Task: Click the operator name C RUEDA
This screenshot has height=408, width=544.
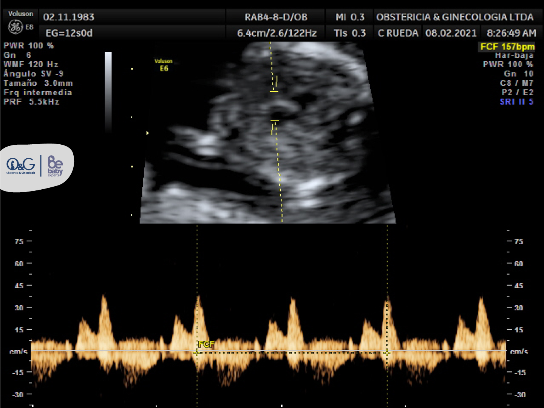Action: coord(398,33)
